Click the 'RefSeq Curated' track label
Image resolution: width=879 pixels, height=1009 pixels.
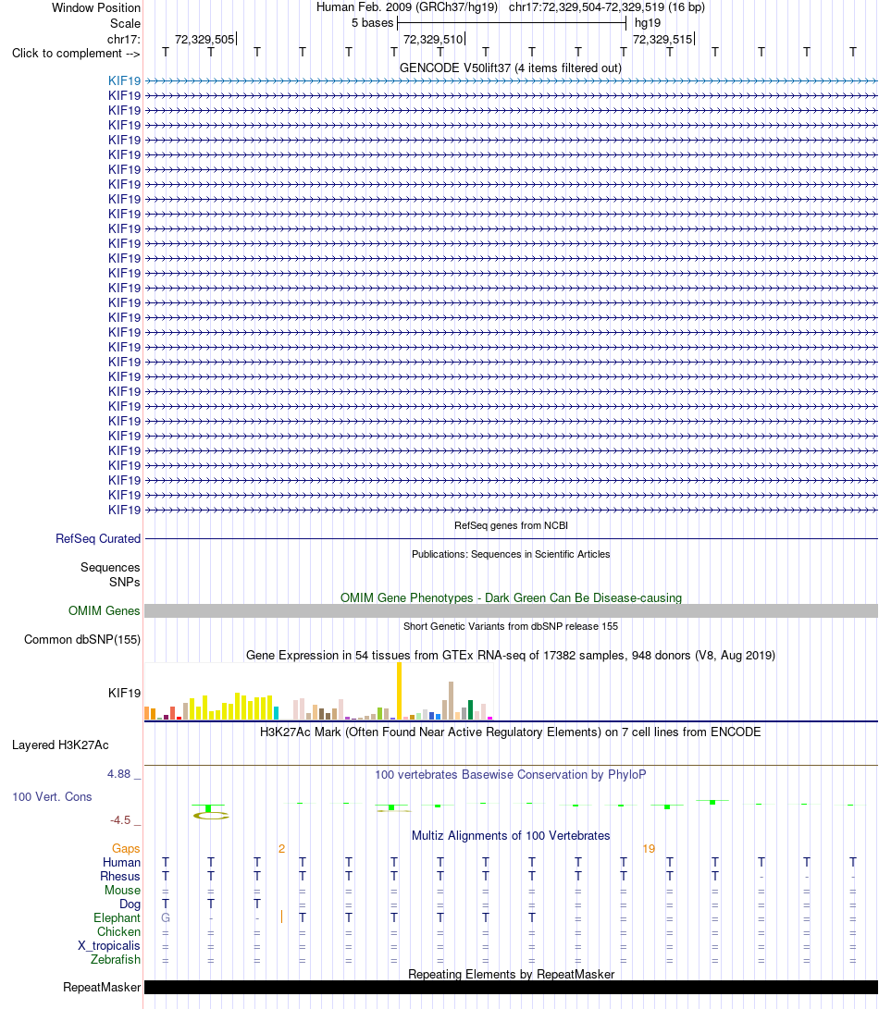98,538
